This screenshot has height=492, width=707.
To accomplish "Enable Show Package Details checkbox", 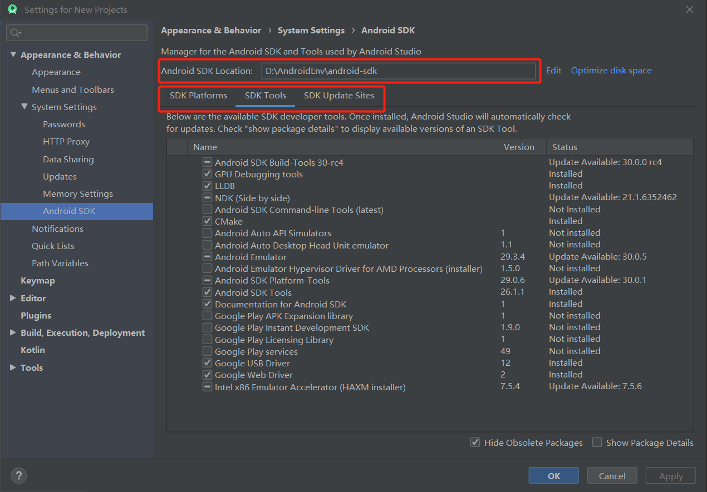I will pos(597,443).
